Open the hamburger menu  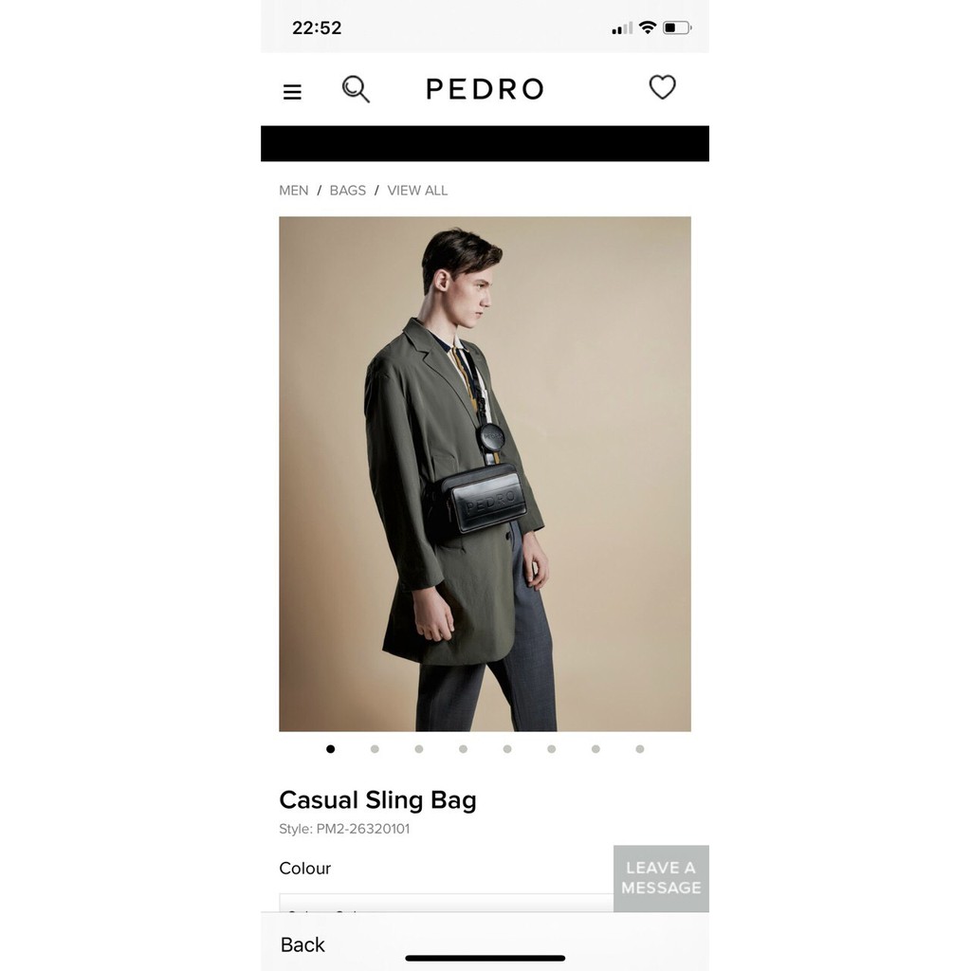coord(292,92)
